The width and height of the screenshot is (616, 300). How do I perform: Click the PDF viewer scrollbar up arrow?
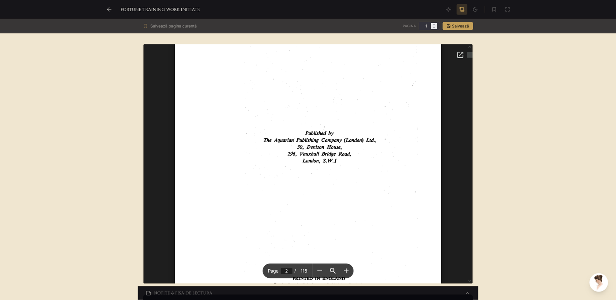point(470,47)
